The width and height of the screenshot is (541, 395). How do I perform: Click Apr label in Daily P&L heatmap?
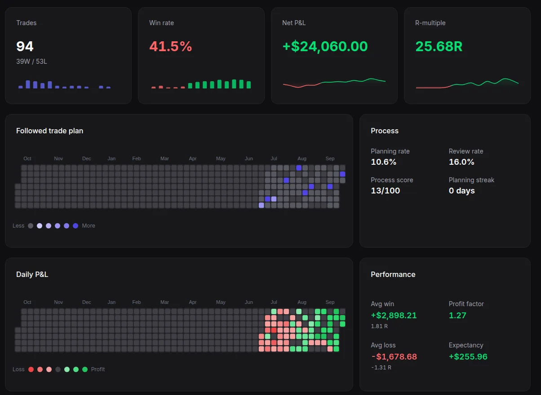(x=193, y=302)
